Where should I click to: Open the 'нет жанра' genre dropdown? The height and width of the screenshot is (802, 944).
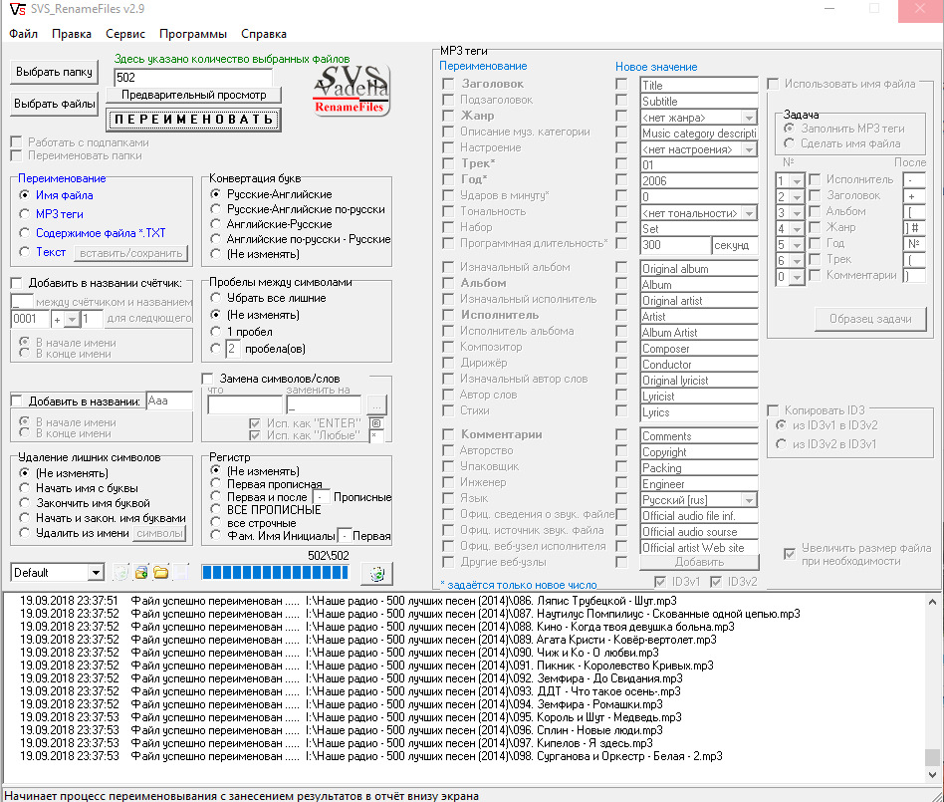(749, 118)
